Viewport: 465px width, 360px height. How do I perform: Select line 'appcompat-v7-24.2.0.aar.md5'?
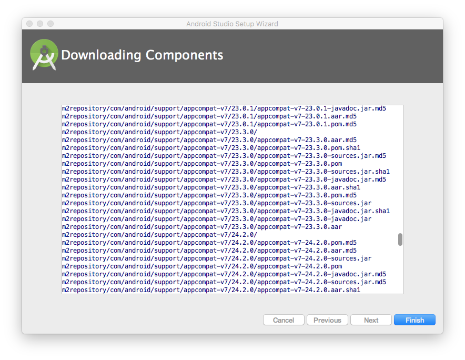coord(209,251)
